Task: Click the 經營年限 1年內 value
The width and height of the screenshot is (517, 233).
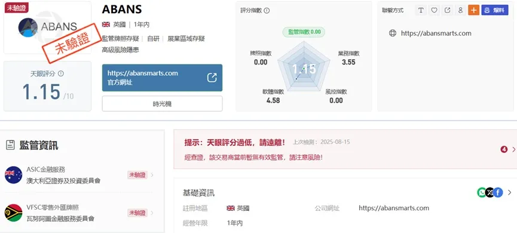Action: click(235, 223)
